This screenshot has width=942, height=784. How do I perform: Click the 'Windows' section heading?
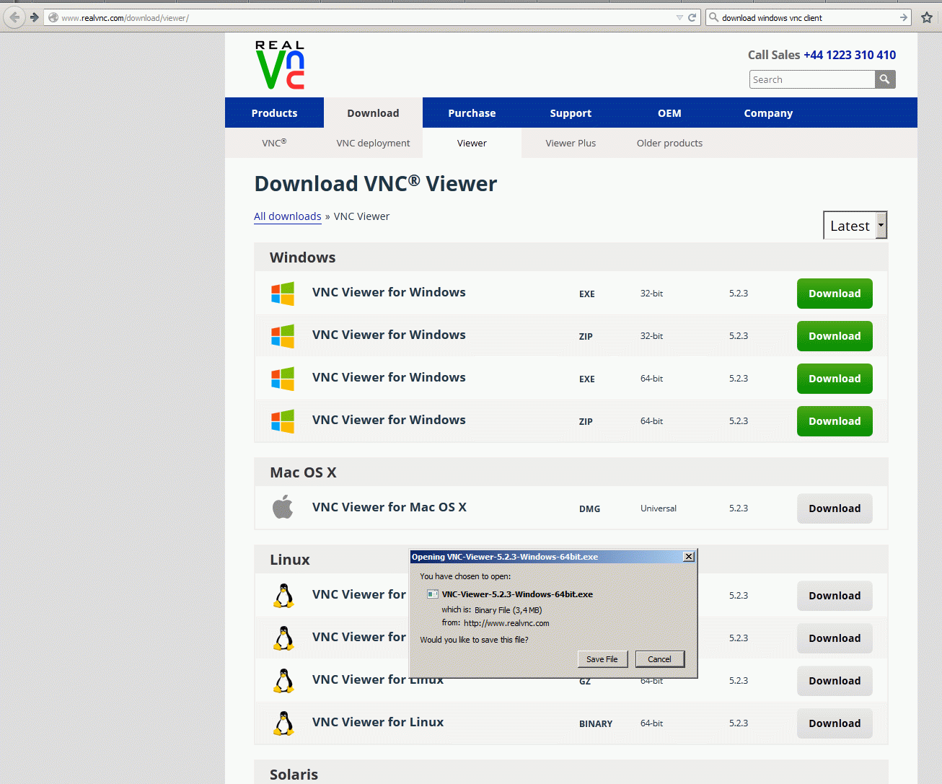coord(303,257)
